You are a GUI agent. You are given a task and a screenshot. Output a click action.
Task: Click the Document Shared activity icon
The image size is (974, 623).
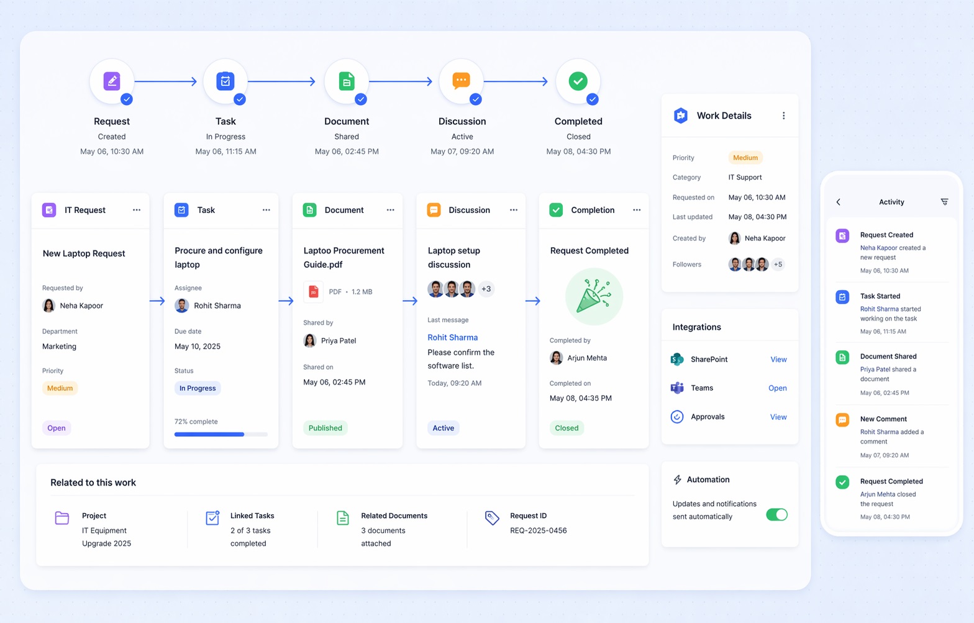coord(842,357)
